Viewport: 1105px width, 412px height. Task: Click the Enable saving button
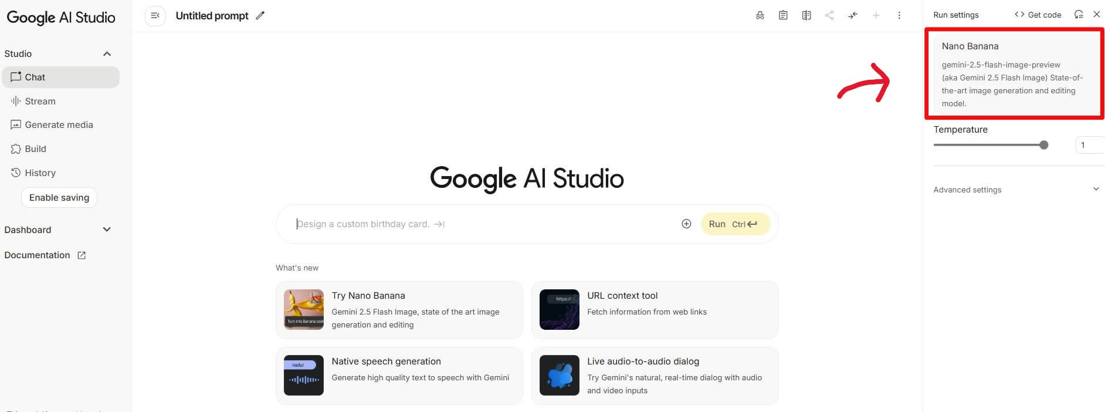tap(59, 198)
